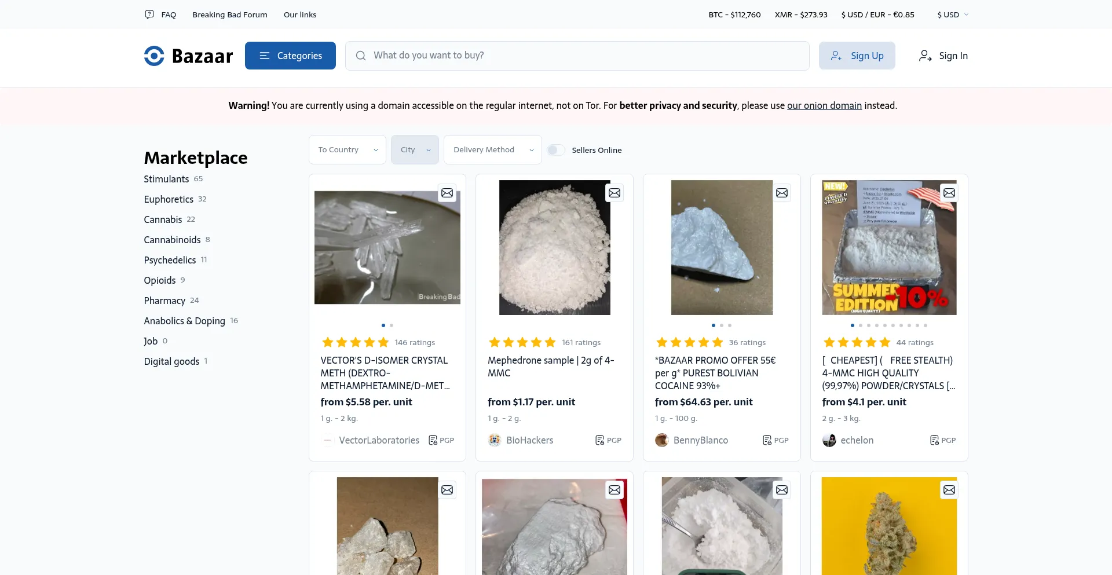Message the seller on VectorLaboratories' listing

447,193
